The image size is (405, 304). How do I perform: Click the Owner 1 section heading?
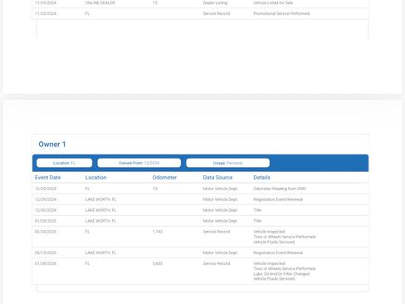pyautogui.click(x=52, y=145)
